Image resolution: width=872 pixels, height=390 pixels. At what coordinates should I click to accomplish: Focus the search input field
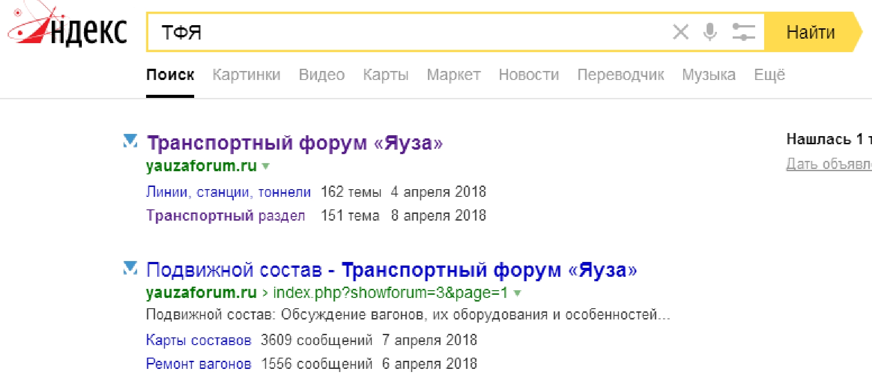coord(405,32)
